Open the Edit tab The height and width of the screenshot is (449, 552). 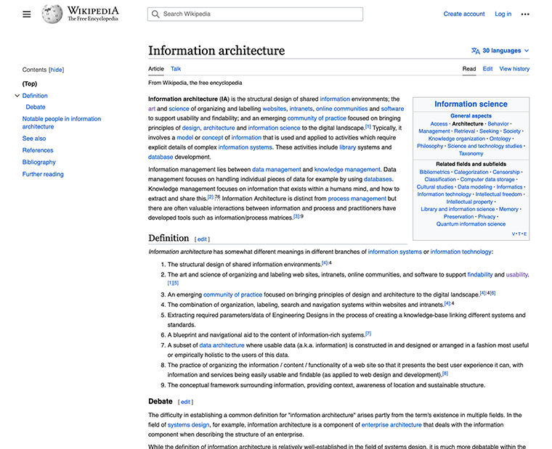(x=487, y=69)
